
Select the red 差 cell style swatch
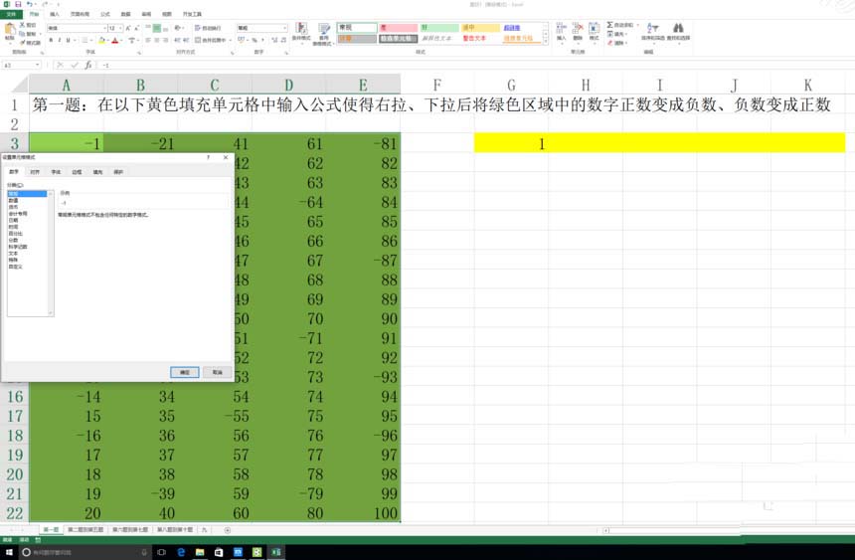pos(398,27)
